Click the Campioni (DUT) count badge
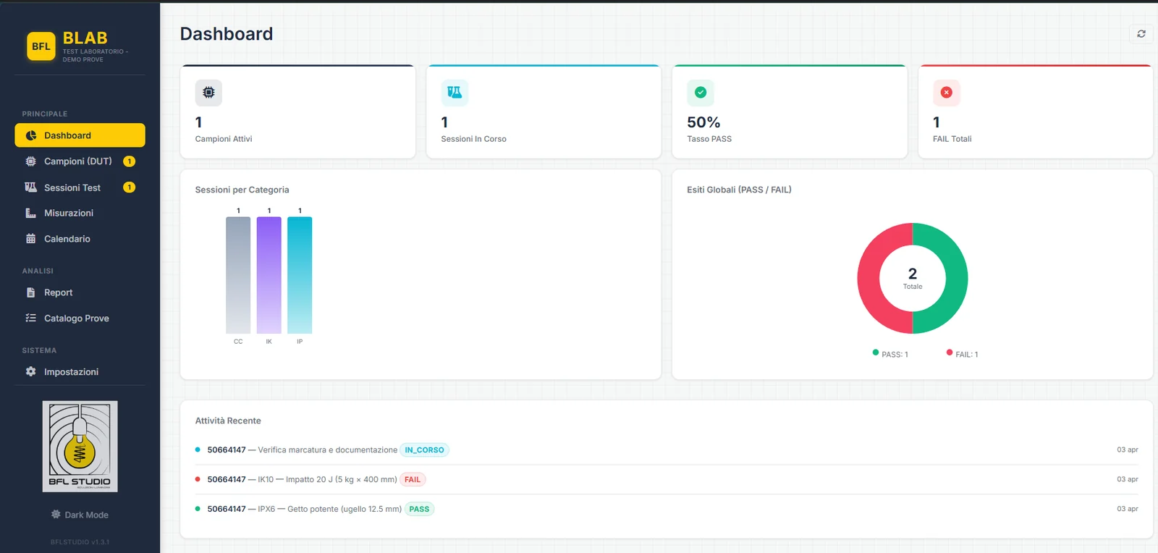This screenshot has width=1158, height=553. [x=130, y=161]
